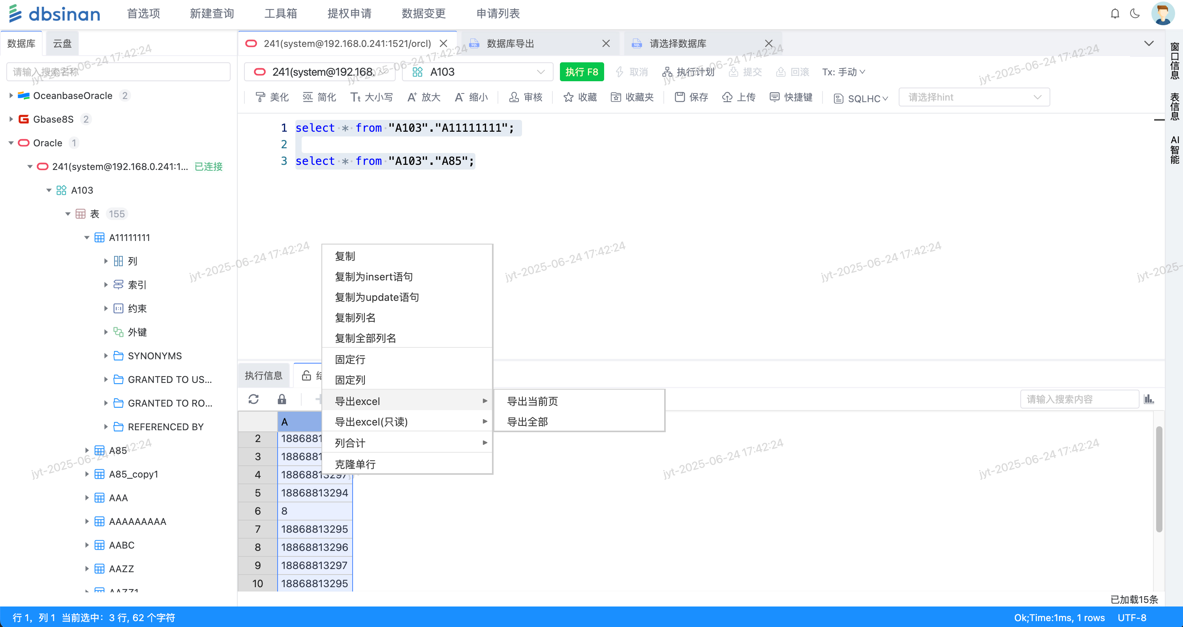
Task: Open the Tx 手动 transaction mode dropdown
Action: tap(843, 72)
